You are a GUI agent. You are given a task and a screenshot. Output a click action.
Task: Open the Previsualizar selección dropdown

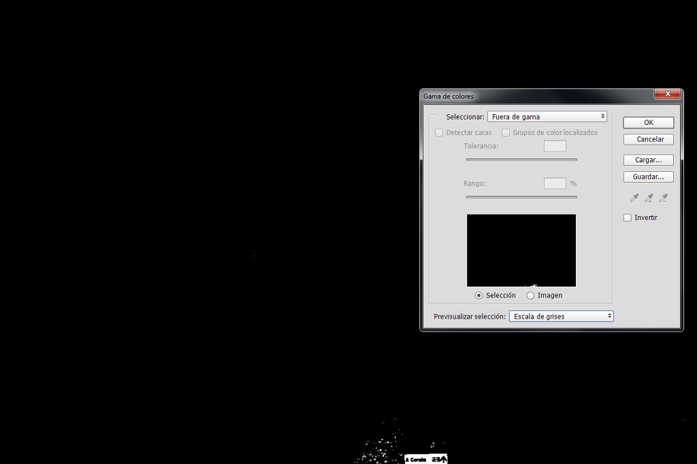tap(562, 317)
